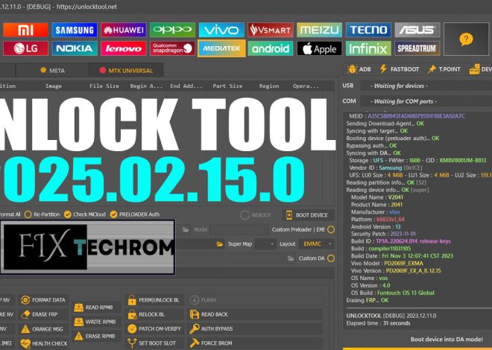Select the Huawei brand icon
Image resolution: width=492 pixels, height=350 pixels.
pyautogui.click(x=124, y=30)
